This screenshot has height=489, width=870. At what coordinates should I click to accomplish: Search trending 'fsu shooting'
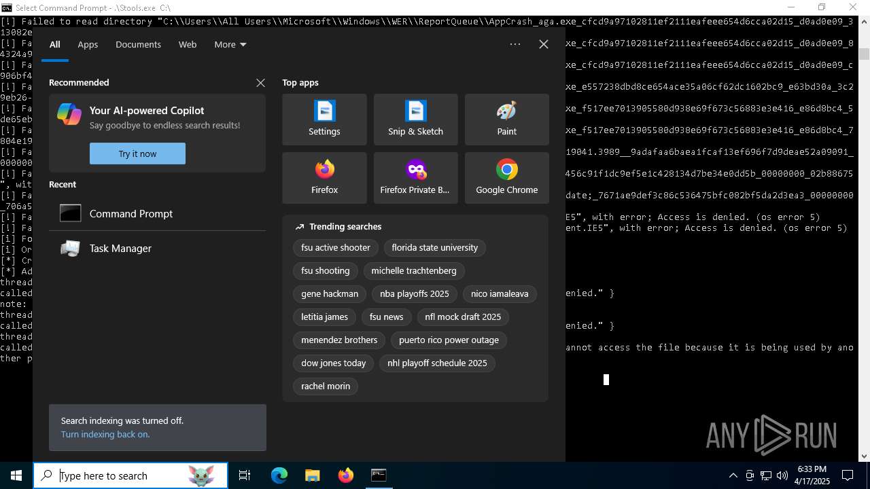[x=326, y=271]
